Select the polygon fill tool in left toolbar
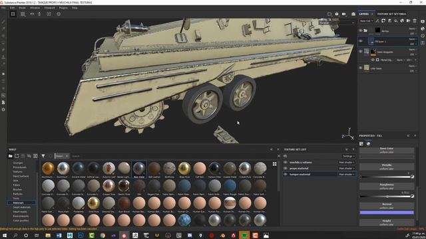This screenshot has width=426, height=239. click(3, 42)
